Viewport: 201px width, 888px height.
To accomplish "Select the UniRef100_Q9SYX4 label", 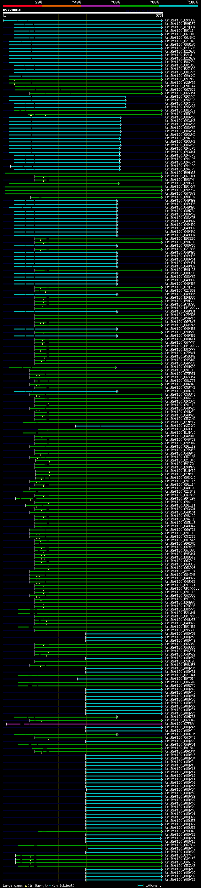I will 180,96.
